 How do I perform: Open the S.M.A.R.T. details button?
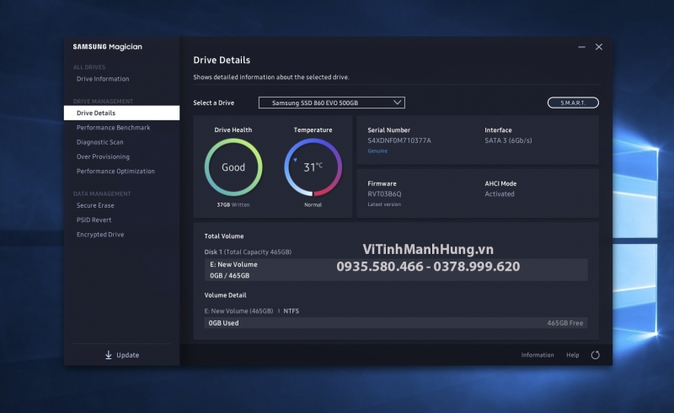click(x=573, y=103)
